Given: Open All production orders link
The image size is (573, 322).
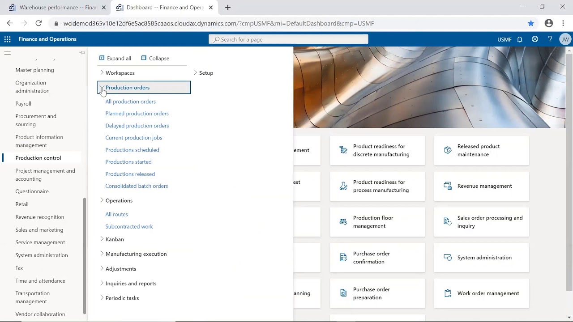Looking at the screenshot, I should click(130, 102).
